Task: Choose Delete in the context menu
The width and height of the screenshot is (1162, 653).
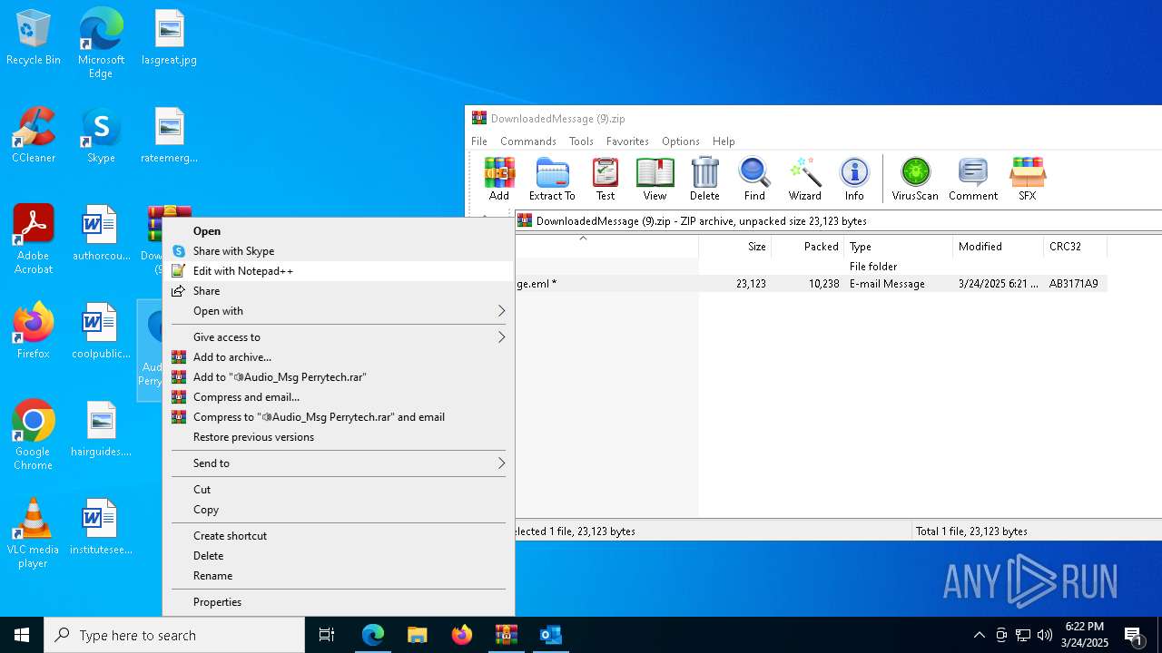Action: (339, 556)
